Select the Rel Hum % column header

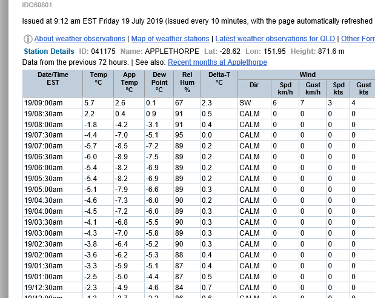point(187,83)
